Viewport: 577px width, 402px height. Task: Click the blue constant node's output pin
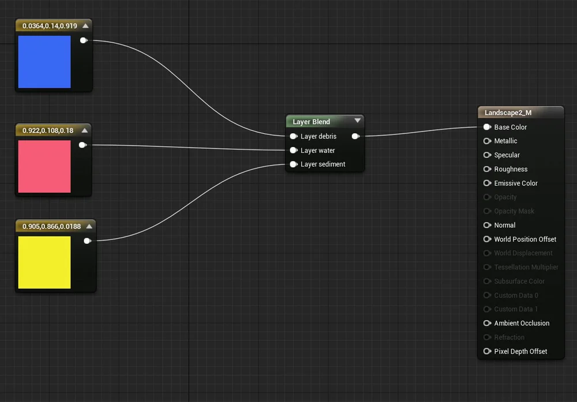[x=84, y=40]
